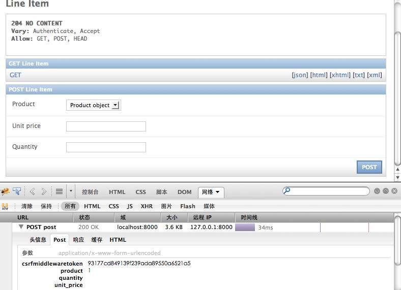Minimize Firebug panel gray circle button

point(377,191)
